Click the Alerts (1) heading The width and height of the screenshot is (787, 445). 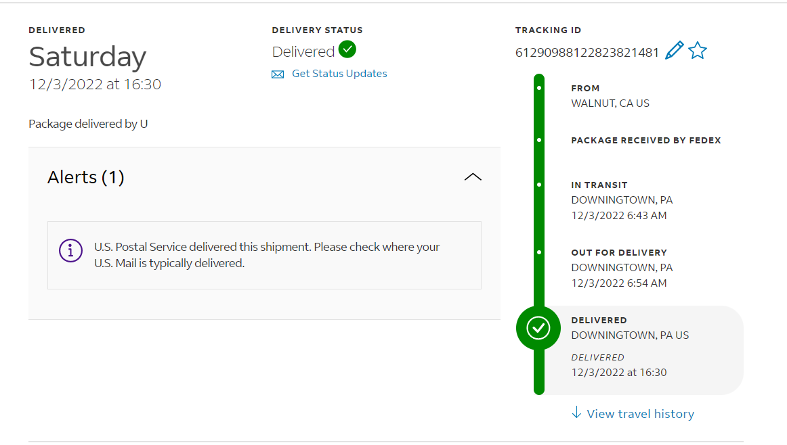tap(86, 177)
